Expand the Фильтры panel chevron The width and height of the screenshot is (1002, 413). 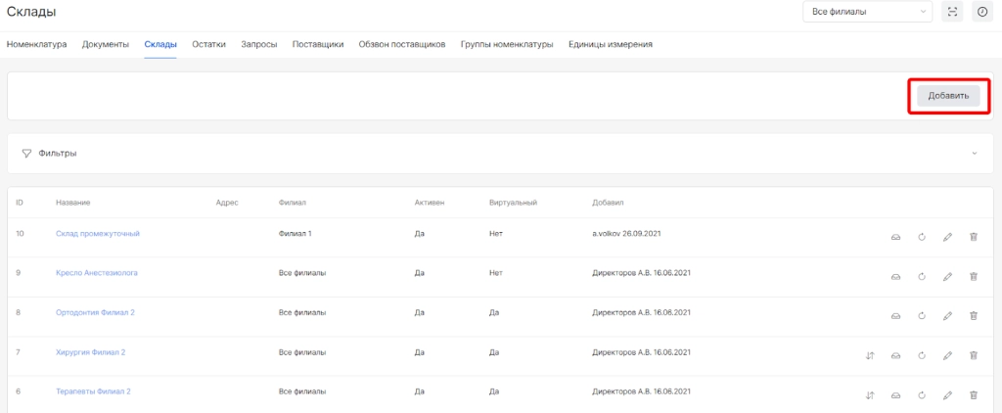click(x=974, y=154)
